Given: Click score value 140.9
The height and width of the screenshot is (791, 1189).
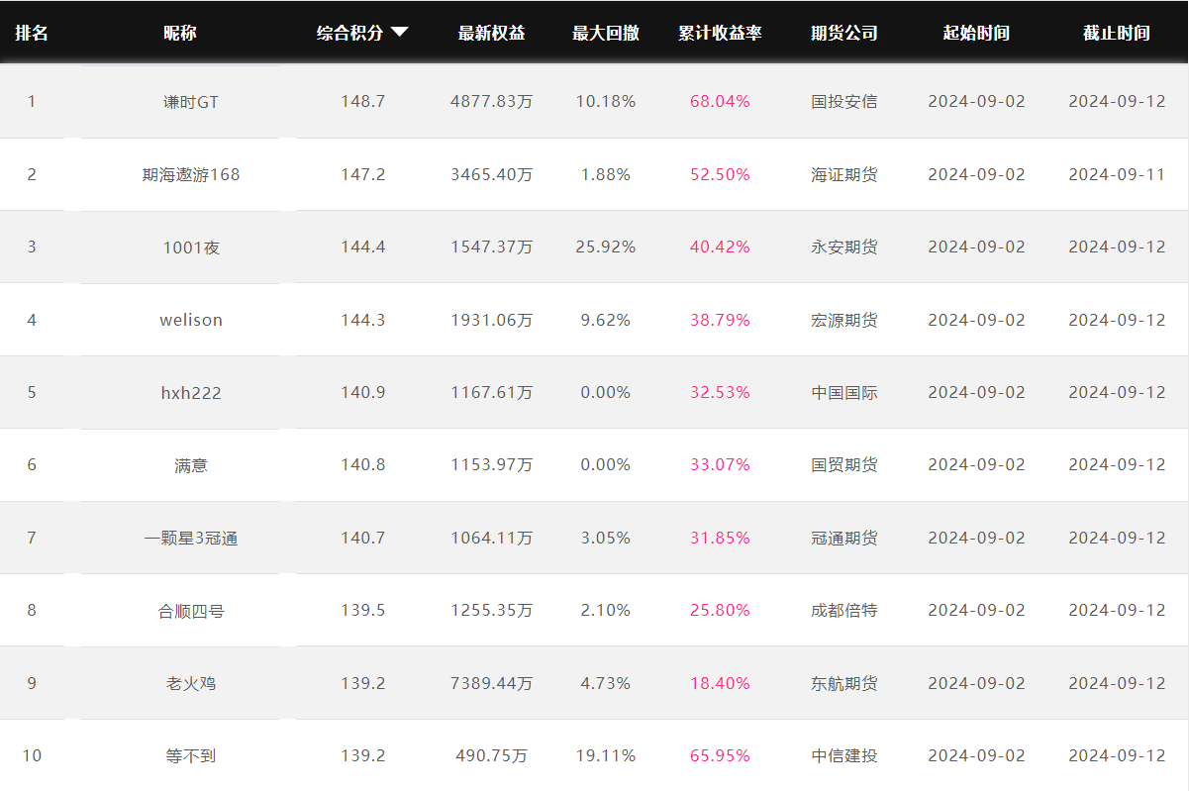Looking at the screenshot, I should (362, 392).
